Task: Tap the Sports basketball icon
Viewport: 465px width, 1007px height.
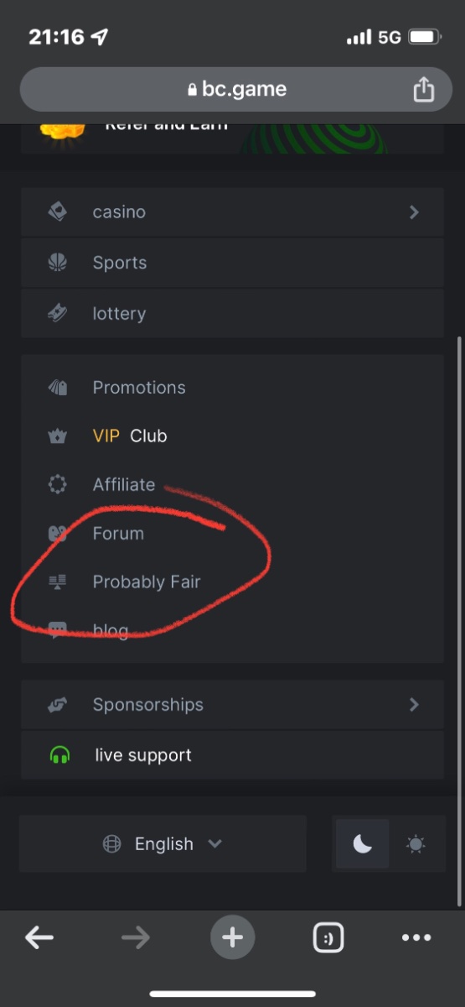Action: (x=58, y=263)
